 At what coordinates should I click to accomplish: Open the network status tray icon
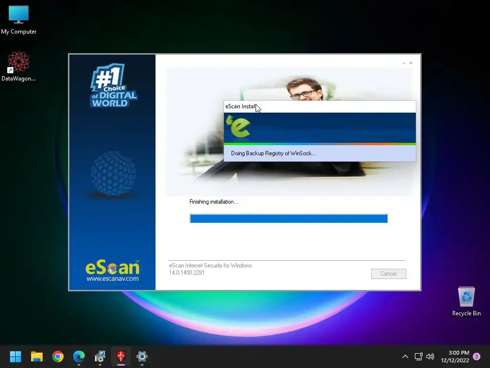point(418,356)
